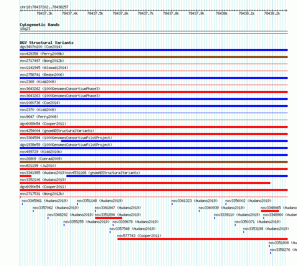The image size is (297, 266).
Task: Select nsv2369 (Kidd2008) variant label
Action: pos(38,82)
